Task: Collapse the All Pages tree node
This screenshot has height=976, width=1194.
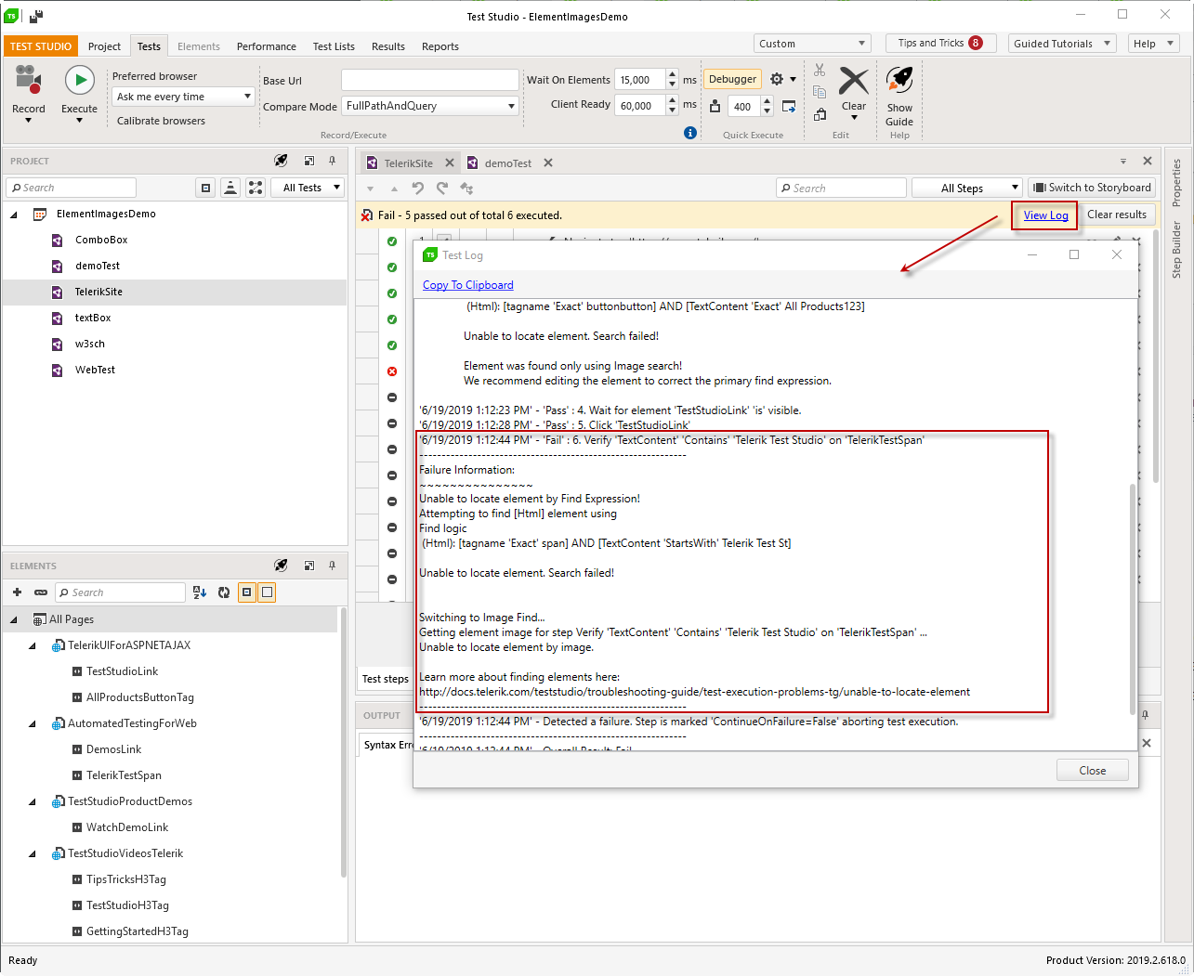Action: (13, 619)
